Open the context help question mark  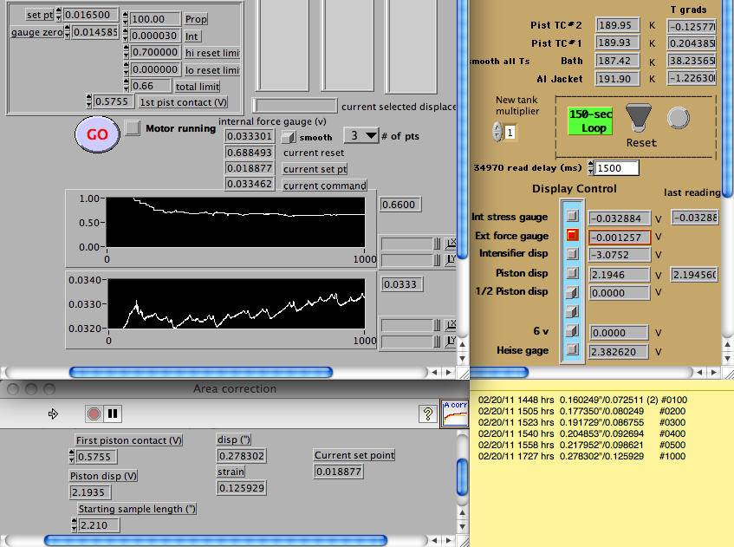click(426, 414)
